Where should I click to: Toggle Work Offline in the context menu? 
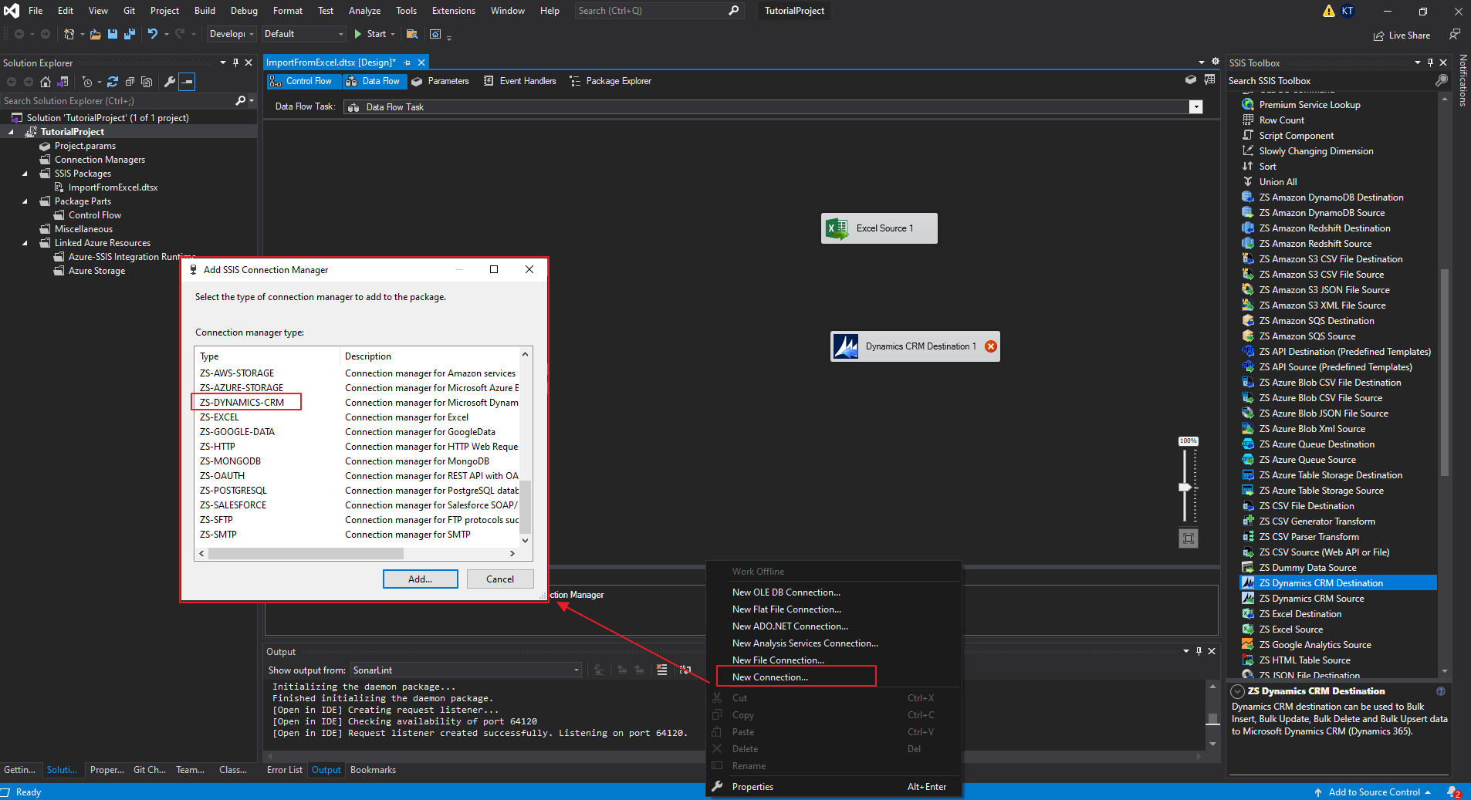(759, 571)
